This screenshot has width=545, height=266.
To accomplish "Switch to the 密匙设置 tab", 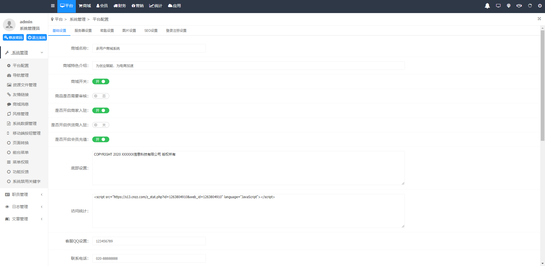I will pos(107,31).
